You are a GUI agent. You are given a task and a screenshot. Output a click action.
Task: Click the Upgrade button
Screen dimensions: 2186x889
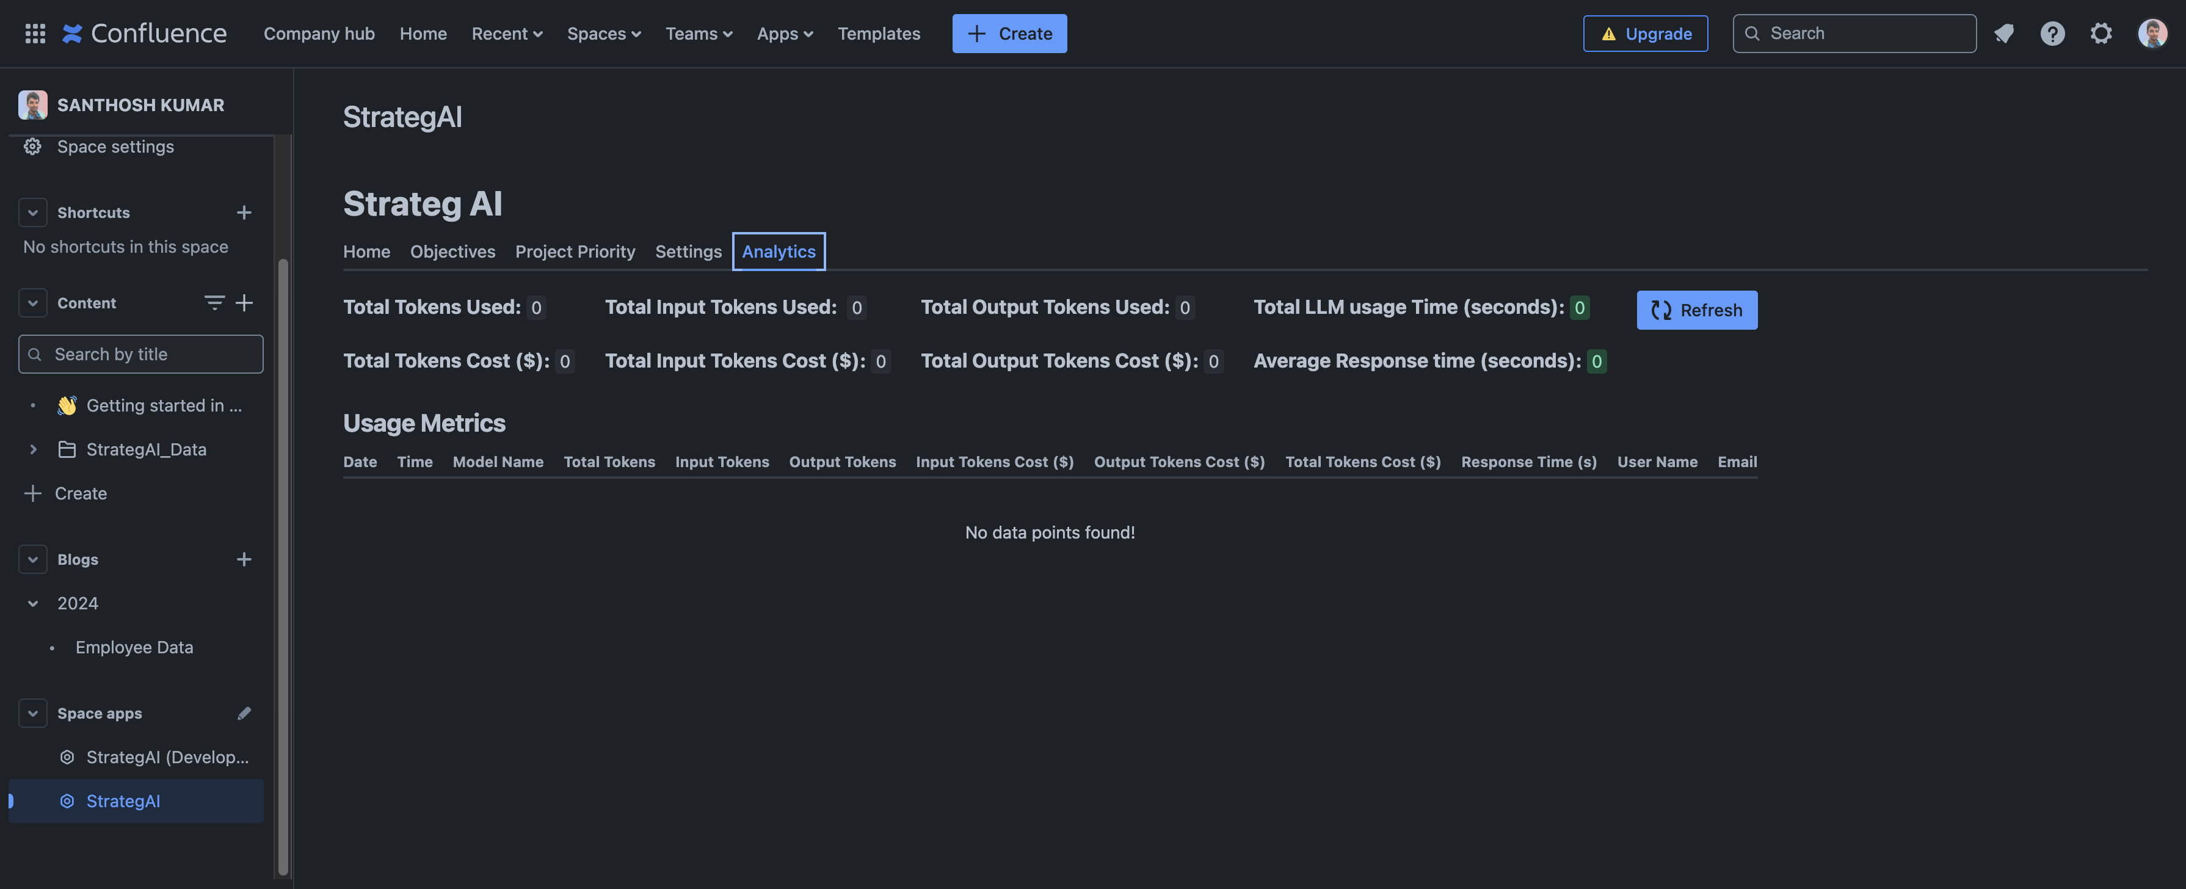1644,33
